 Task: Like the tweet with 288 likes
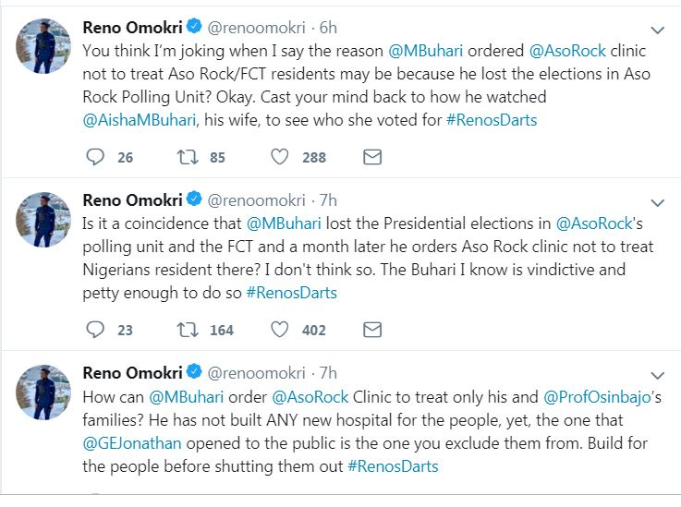tap(280, 157)
